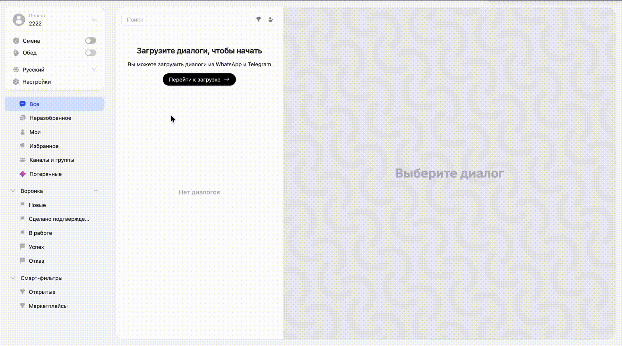Screen dimensions: 622x346
Task: Collapse the Воронка section chevron
Action: pos(13,191)
